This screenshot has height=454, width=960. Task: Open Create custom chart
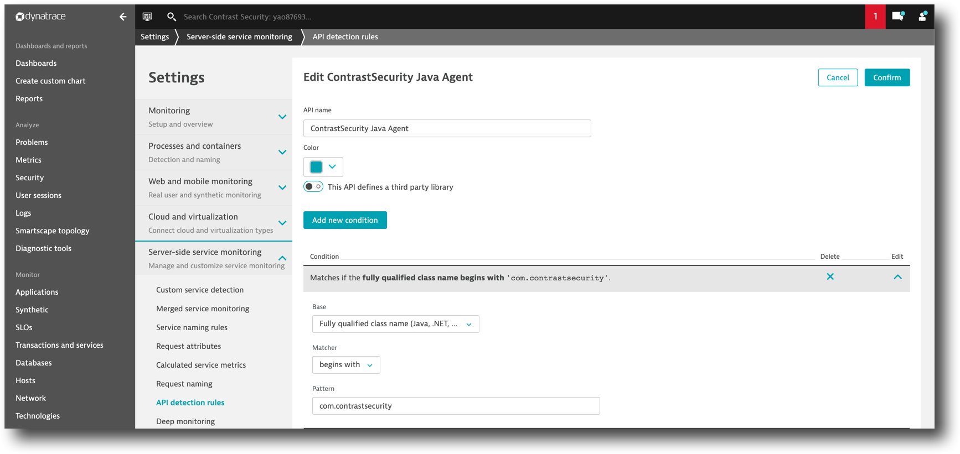[x=50, y=81]
